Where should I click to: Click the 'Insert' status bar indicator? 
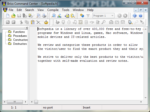(x=86, y=108)
